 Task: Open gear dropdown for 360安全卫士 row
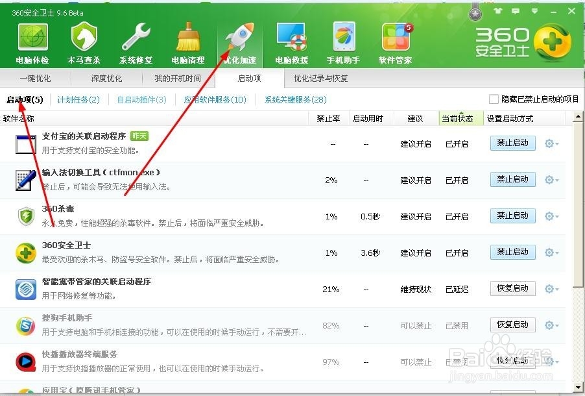click(x=551, y=252)
